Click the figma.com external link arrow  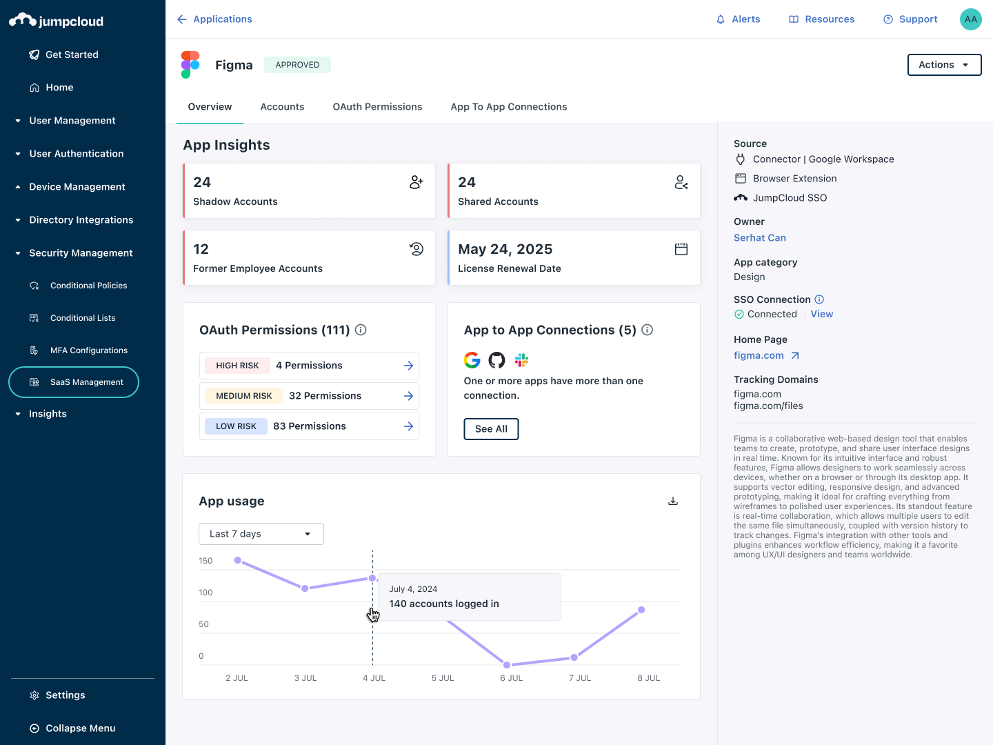tap(795, 356)
